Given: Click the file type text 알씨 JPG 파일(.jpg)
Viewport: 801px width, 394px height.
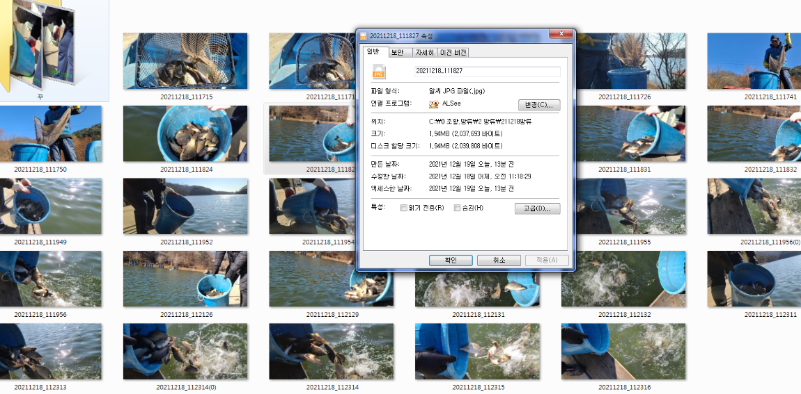Looking at the screenshot, I should click(457, 91).
